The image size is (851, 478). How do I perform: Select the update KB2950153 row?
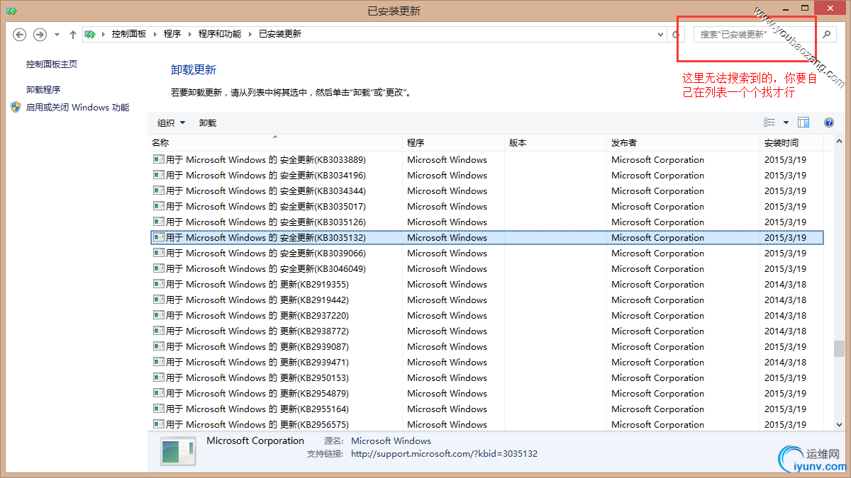tap(487, 377)
